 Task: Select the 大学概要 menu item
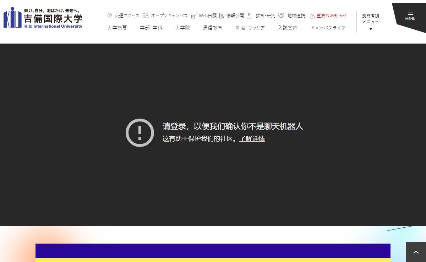coord(117,28)
